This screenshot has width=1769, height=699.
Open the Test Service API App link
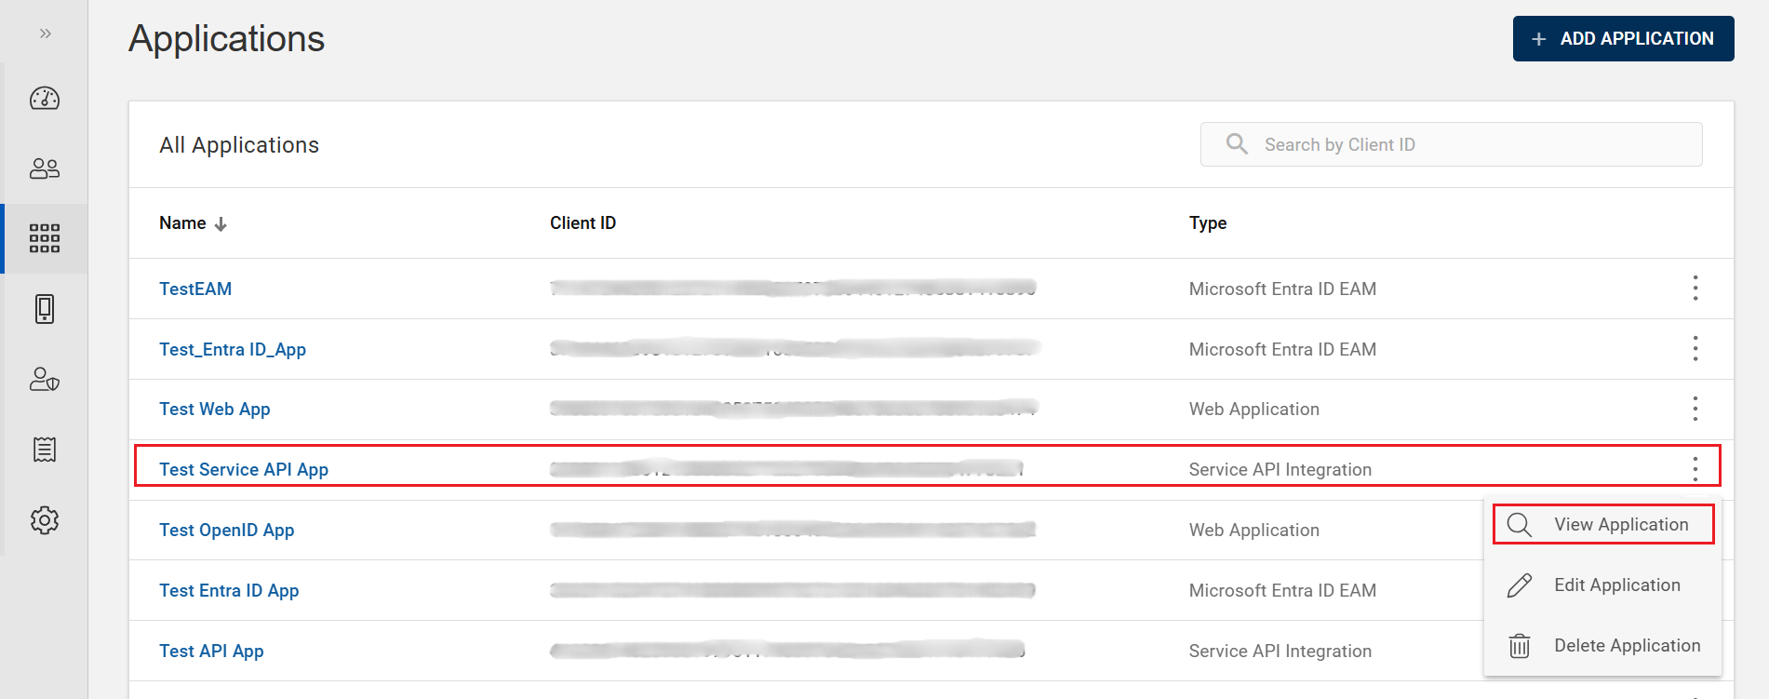click(x=244, y=470)
